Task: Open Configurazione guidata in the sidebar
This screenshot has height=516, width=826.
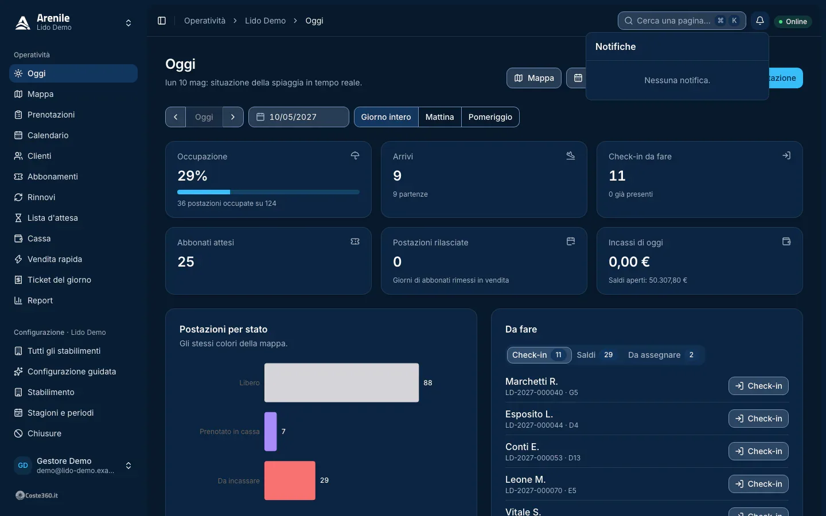Action: (x=73, y=372)
